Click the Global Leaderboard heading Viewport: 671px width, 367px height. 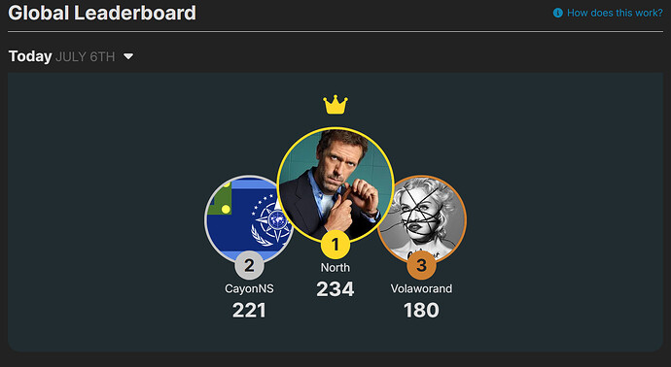click(x=102, y=13)
